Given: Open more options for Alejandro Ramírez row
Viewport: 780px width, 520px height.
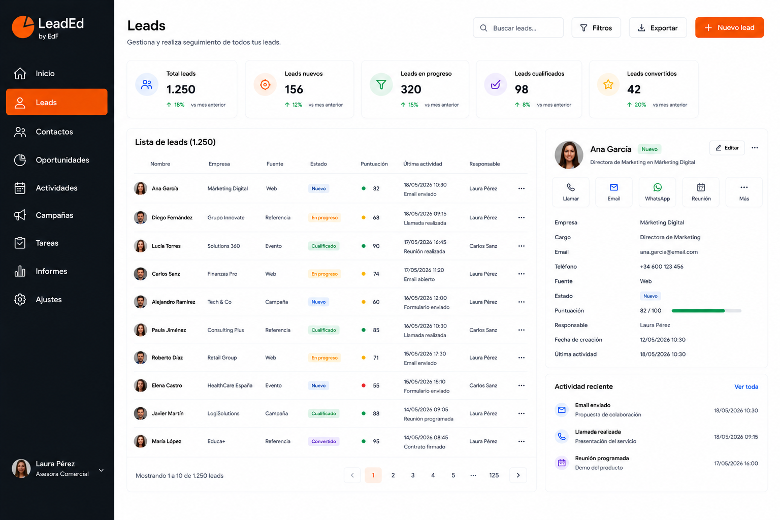Looking at the screenshot, I should tap(522, 302).
